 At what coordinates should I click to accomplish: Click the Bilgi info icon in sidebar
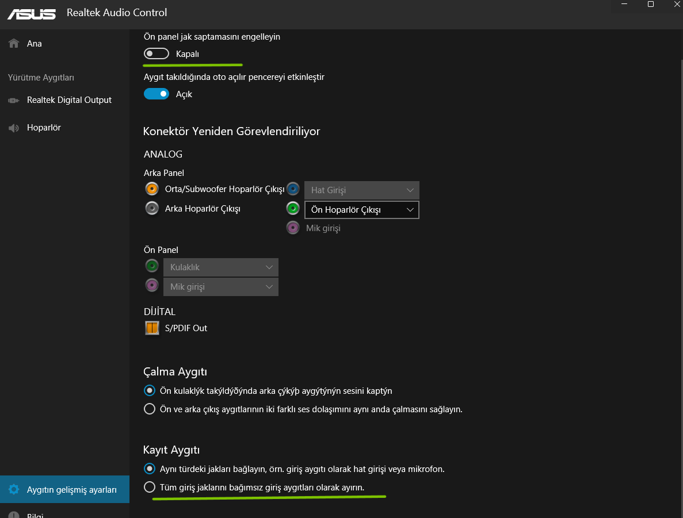point(14,515)
